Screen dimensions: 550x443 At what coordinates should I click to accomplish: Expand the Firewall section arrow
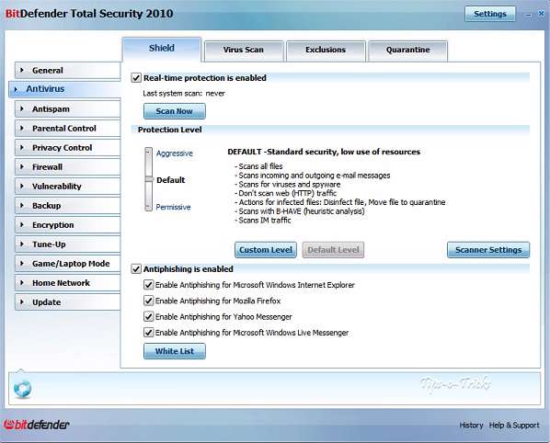click(x=22, y=167)
